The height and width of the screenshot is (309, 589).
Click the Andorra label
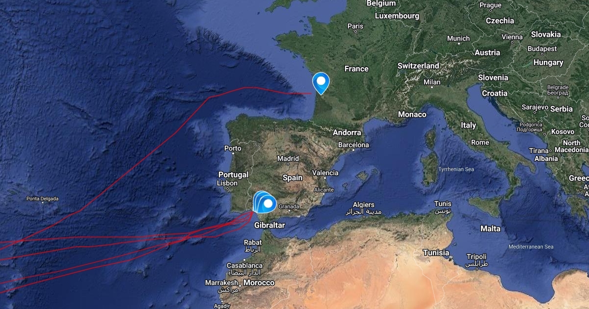click(347, 132)
